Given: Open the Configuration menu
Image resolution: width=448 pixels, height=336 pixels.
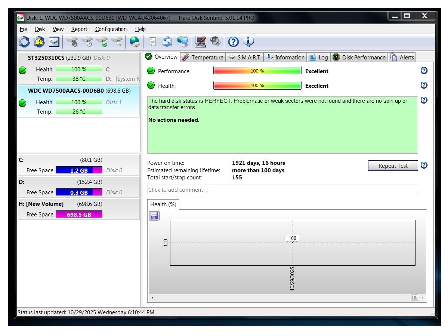Looking at the screenshot, I should (111, 29).
